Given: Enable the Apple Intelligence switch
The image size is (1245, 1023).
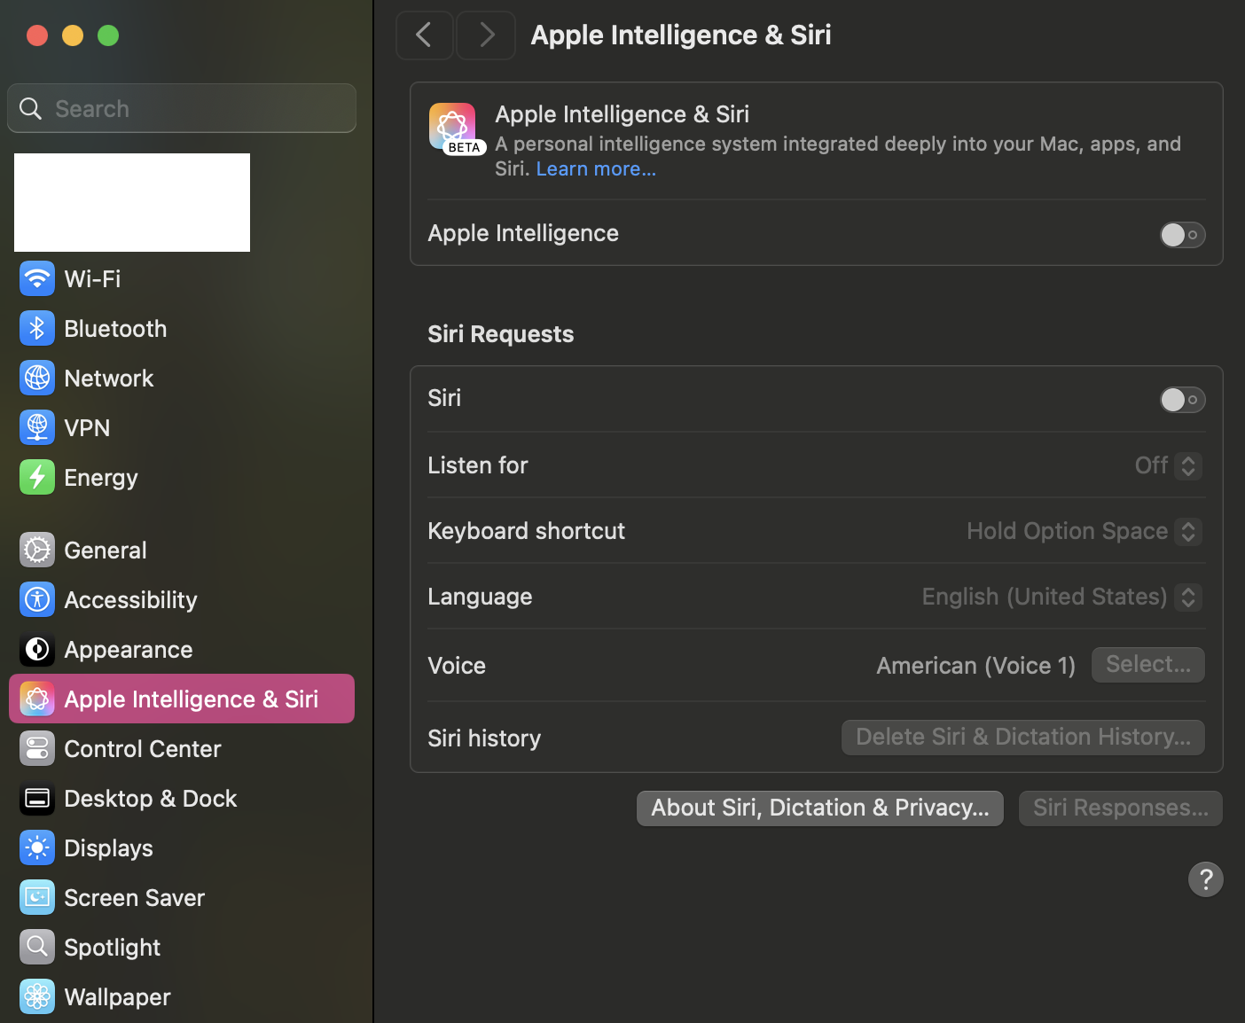Looking at the screenshot, I should [x=1182, y=235].
